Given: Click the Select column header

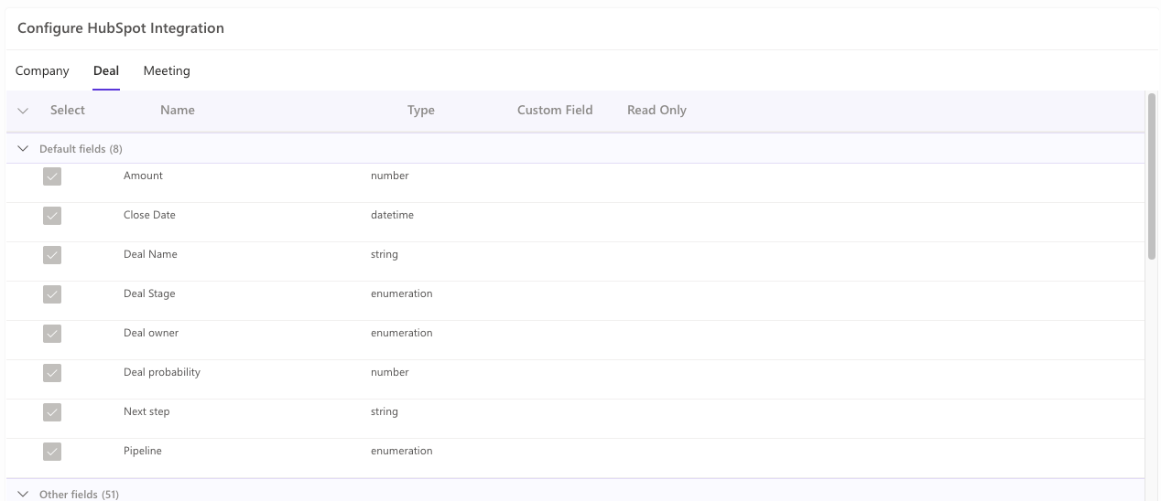Looking at the screenshot, I should pos(68,110).
